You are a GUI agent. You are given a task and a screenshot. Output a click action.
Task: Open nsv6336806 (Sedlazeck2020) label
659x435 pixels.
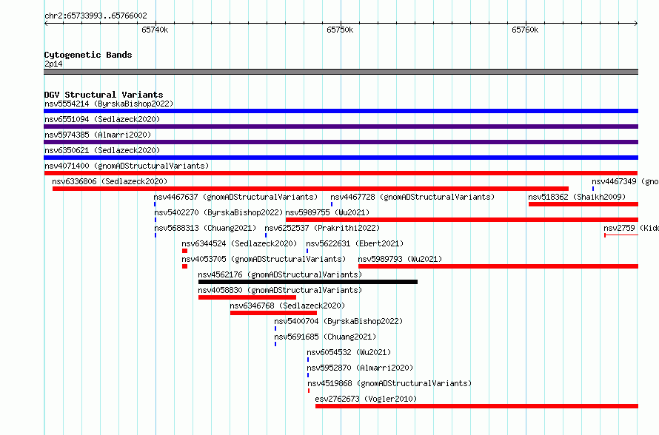(x=110, y=181)
